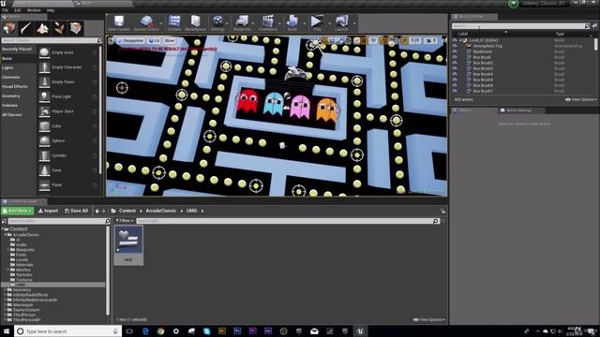
Task: Open the File menu
Action: click(x=5, y=10)
